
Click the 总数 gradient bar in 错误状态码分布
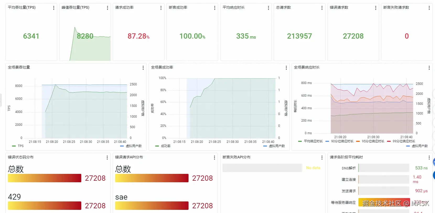[45, 178]
